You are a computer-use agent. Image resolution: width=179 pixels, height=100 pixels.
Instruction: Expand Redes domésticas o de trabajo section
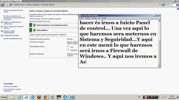tap(54, 25)
